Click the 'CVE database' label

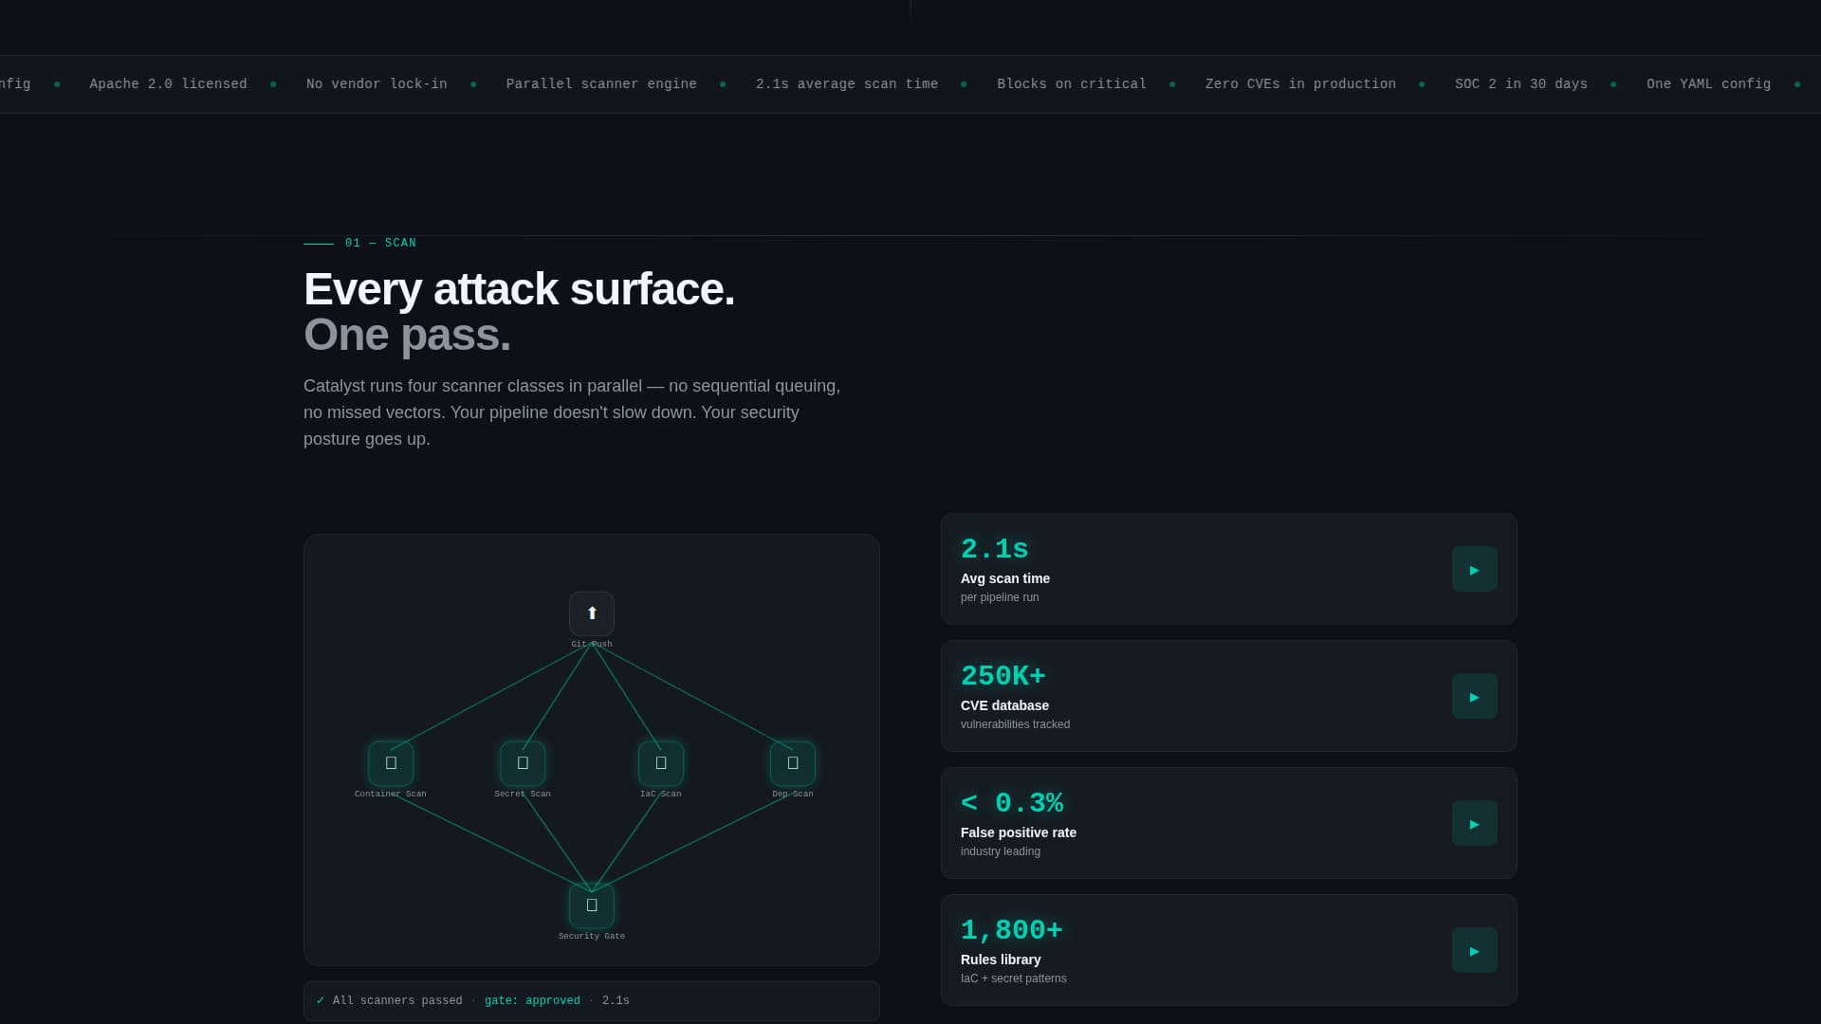coord(1004,705)
